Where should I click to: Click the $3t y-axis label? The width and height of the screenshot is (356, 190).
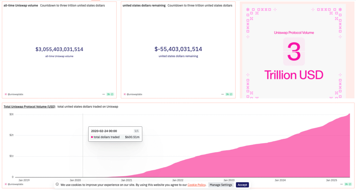pyautogui.click(x=11, y=114)
